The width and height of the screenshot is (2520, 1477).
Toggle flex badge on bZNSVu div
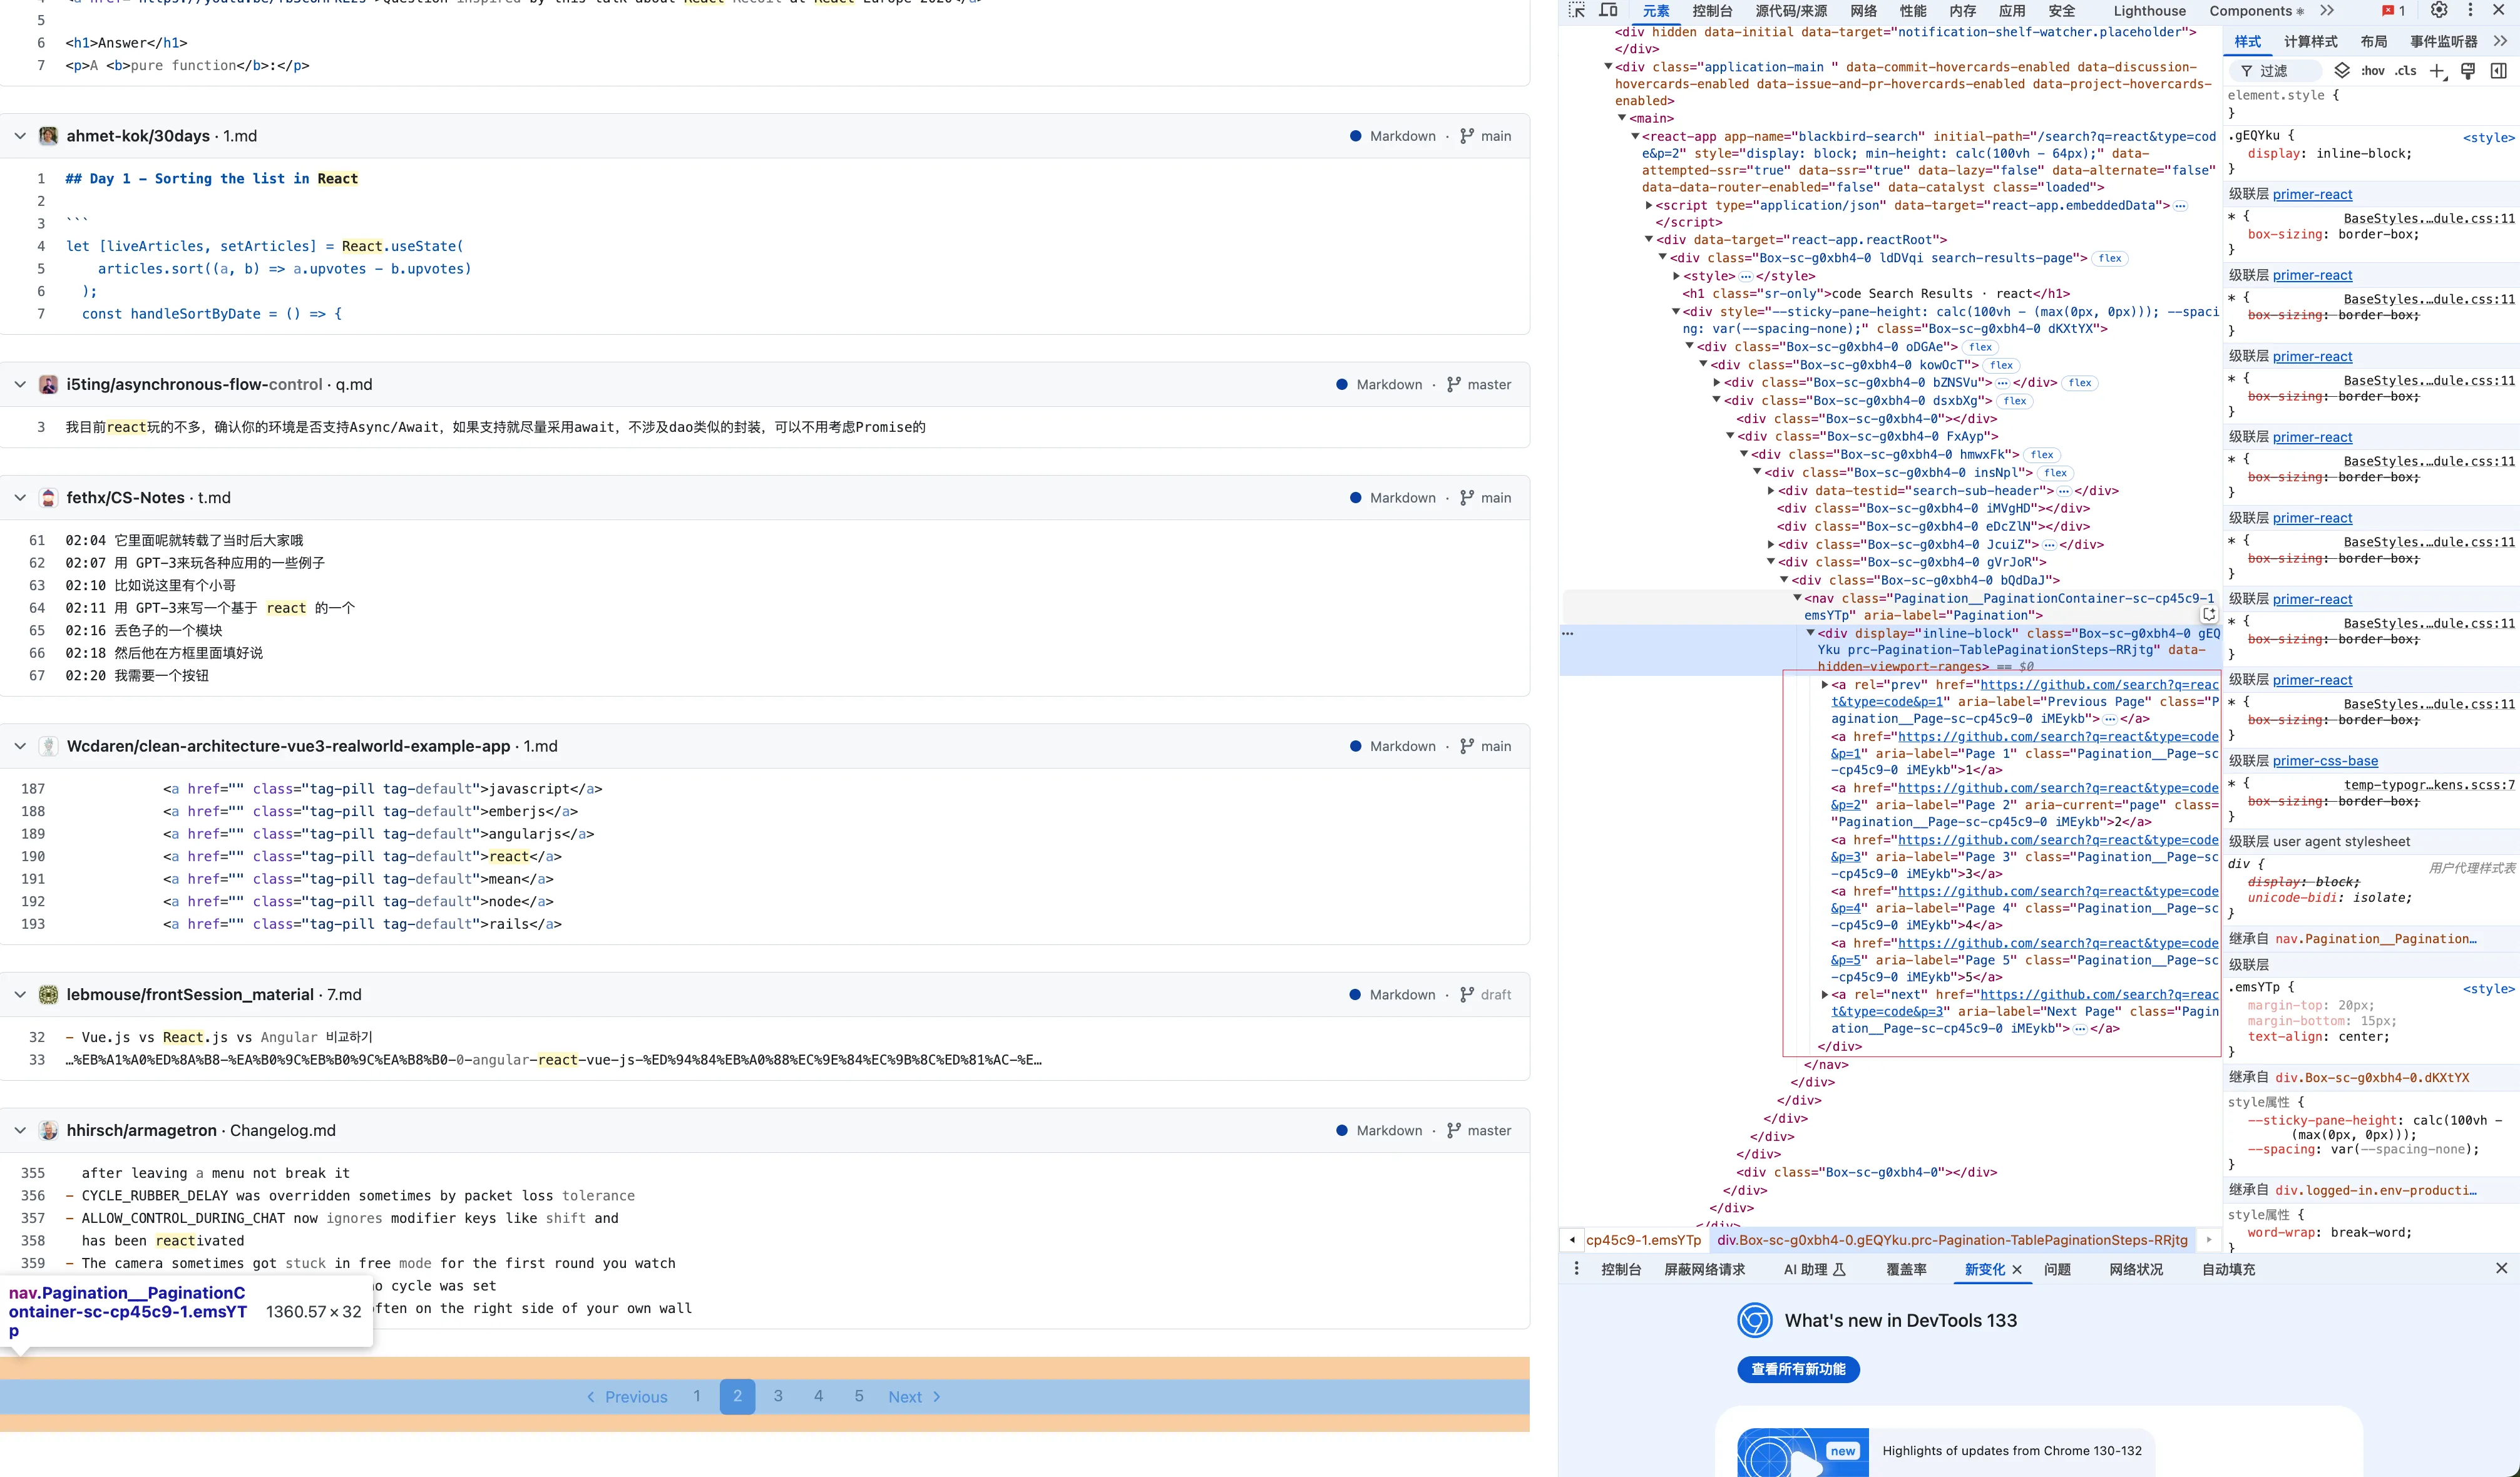2080,383
